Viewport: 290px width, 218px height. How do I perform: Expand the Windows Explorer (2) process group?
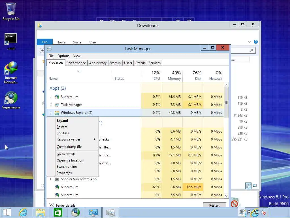50,113
